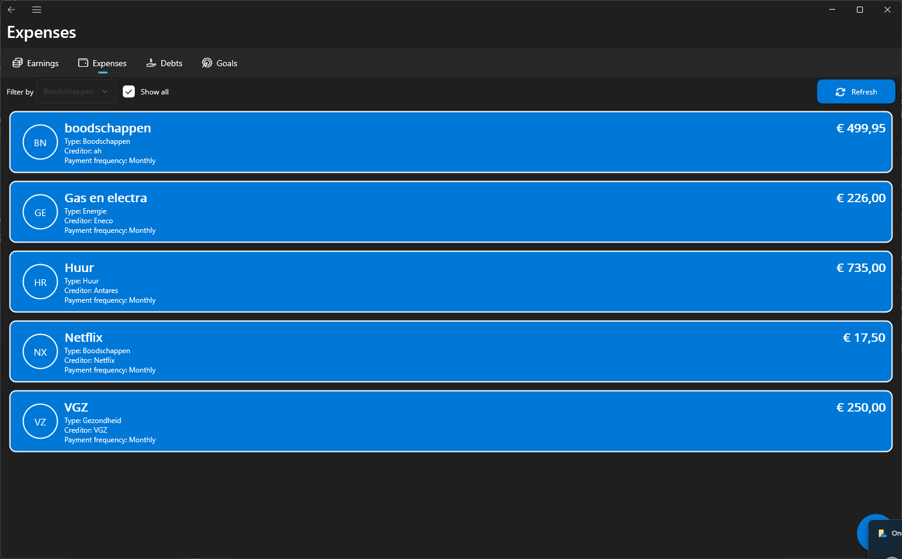Click the Filter by dropdown chevron
The image size is (902, 559).
(105, 91)
